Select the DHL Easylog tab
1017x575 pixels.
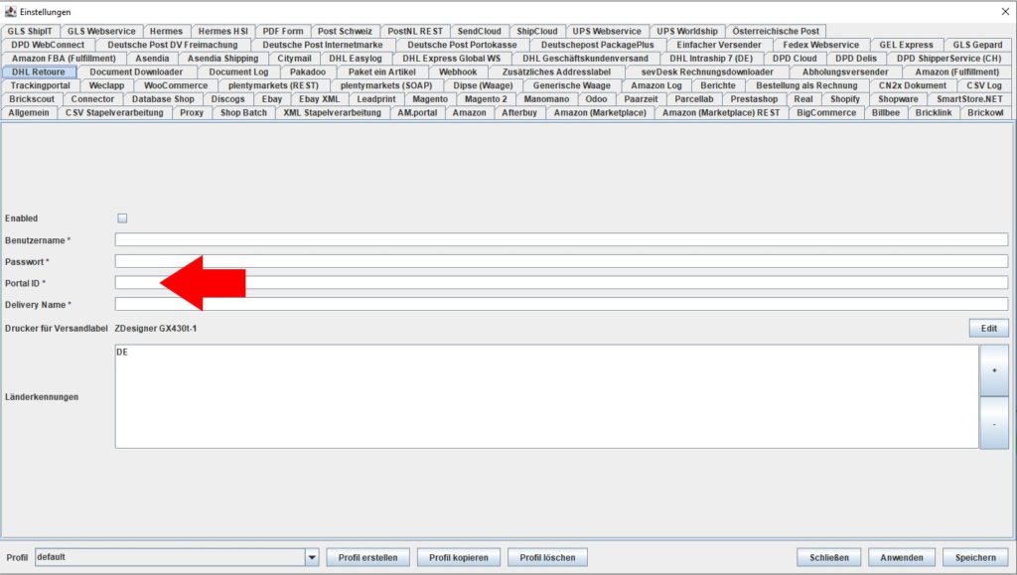click(356, 59)
